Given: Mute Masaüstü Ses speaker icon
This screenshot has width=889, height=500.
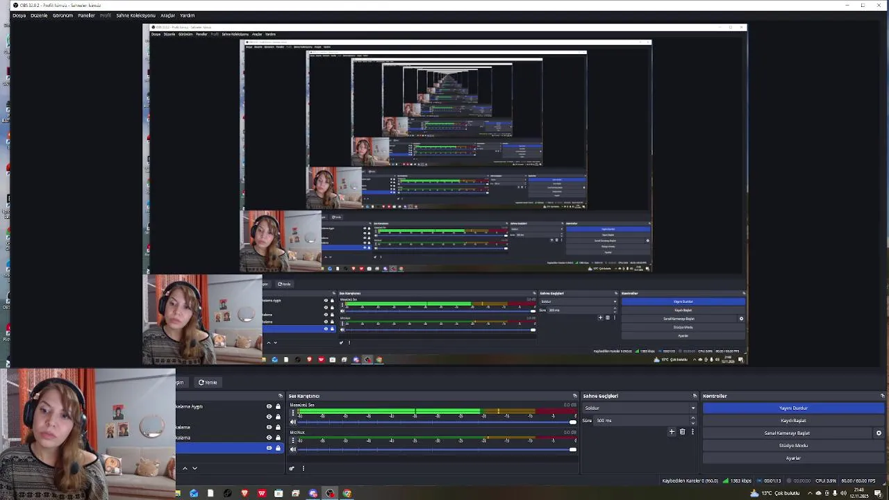Looking at the screenshot, I should click(x=292, y=422).
